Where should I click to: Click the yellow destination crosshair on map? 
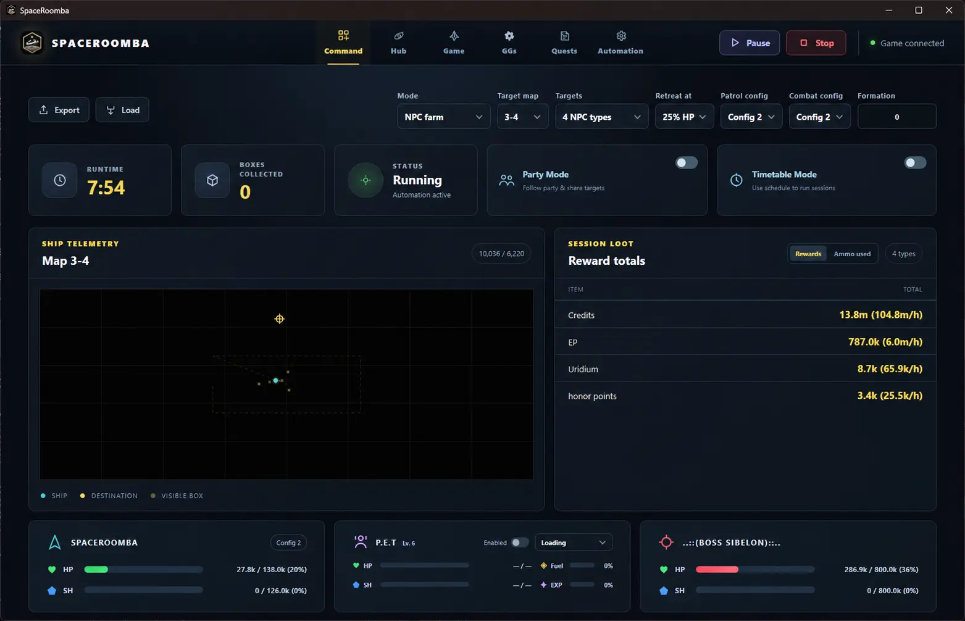coord(280,319)
